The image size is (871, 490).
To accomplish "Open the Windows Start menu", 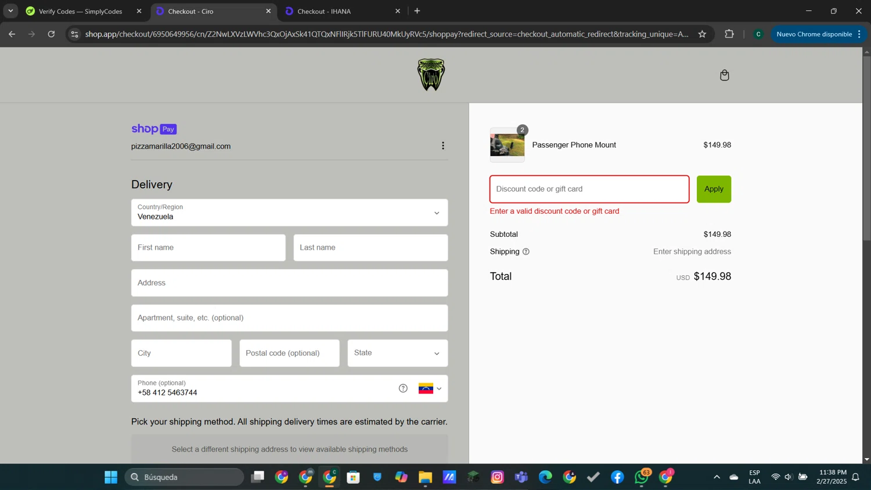I will (111, 477).
